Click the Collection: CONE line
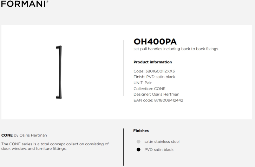The width and height of the screenshot is (255, 167). point(149,89)
